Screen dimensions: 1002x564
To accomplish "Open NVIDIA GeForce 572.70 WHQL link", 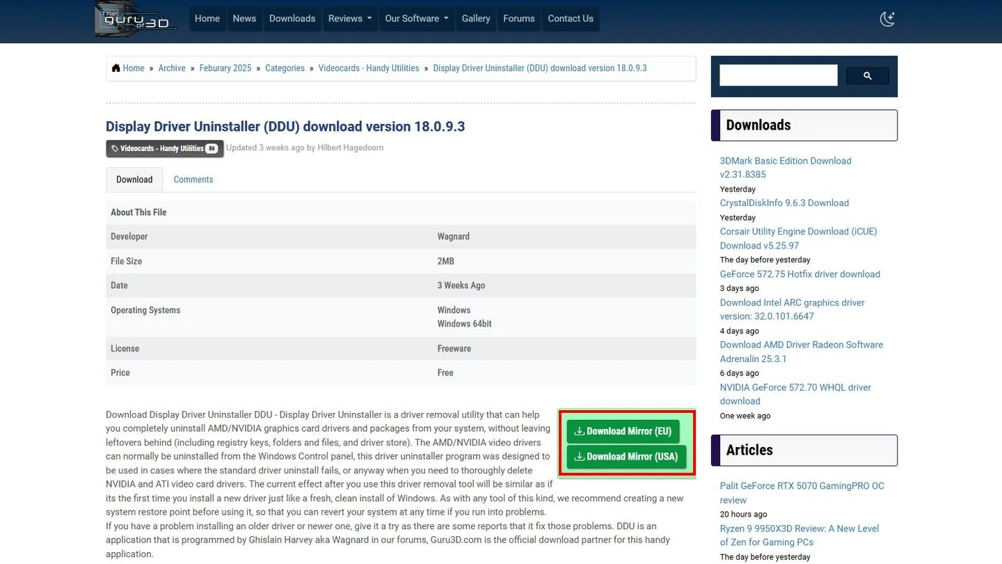I will coord(795,394).
